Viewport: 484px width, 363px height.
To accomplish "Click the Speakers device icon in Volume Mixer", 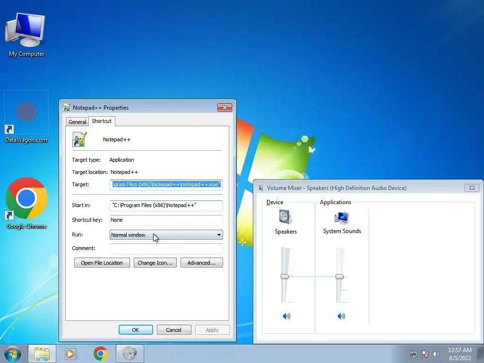I will pyautogui.click(x=285, y=216).
